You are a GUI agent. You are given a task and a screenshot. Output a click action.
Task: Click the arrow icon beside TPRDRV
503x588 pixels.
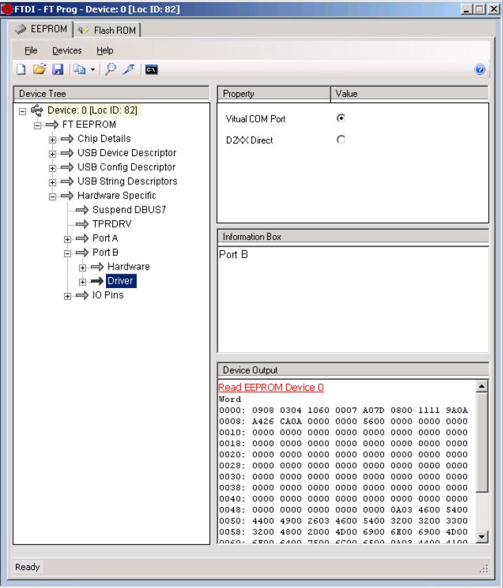click(82, 224)
